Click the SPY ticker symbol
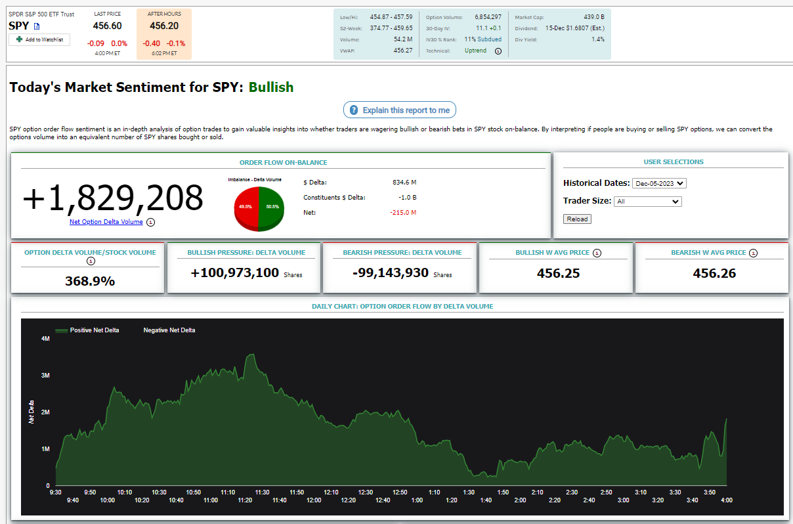 click(19, 26)
